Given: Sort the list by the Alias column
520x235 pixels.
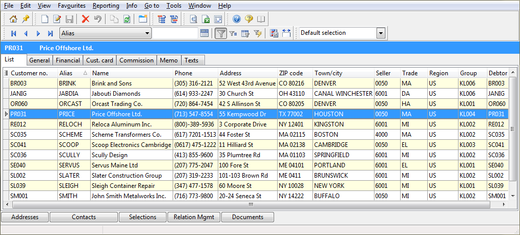Looking at the screenshot, I should [x=72, y=73].
